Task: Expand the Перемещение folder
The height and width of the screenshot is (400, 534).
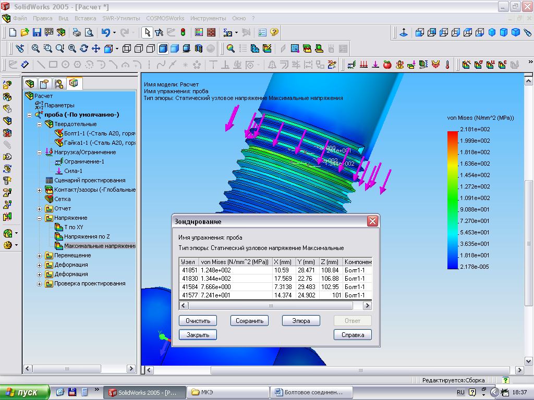Action: coord(39,256)
